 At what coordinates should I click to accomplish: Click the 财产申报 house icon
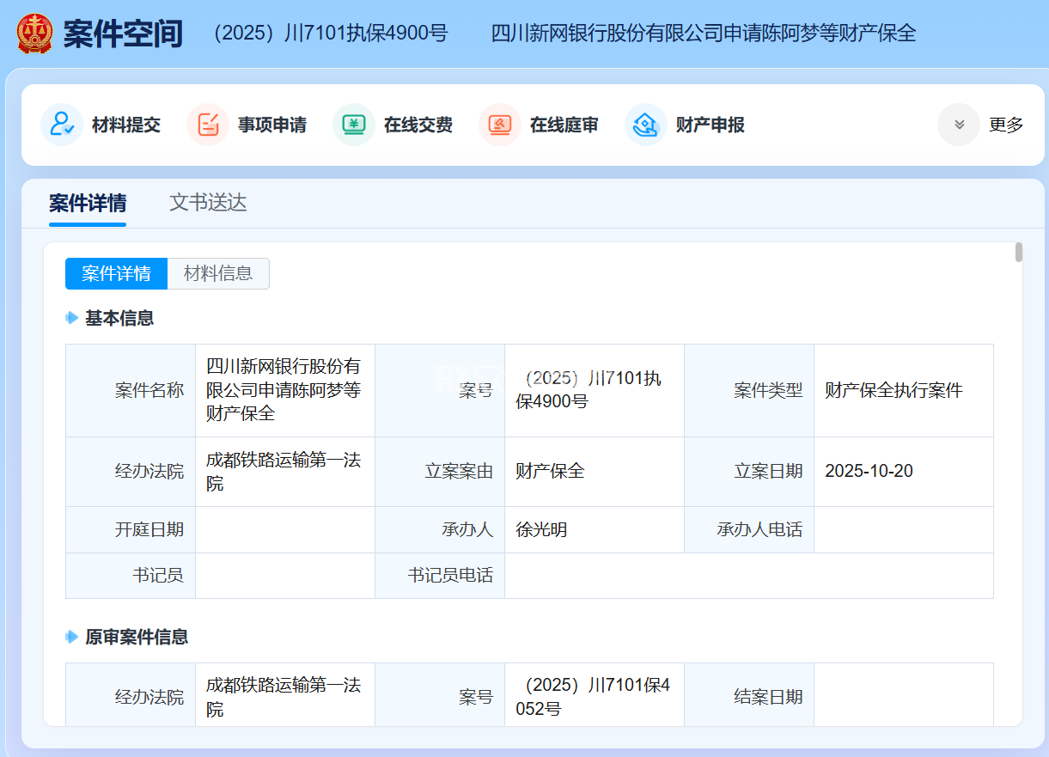coord(646,125)
